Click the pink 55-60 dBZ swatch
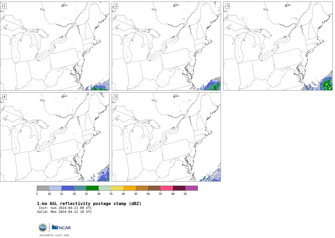This screenshot has width=335, height=238. (167, 188)
